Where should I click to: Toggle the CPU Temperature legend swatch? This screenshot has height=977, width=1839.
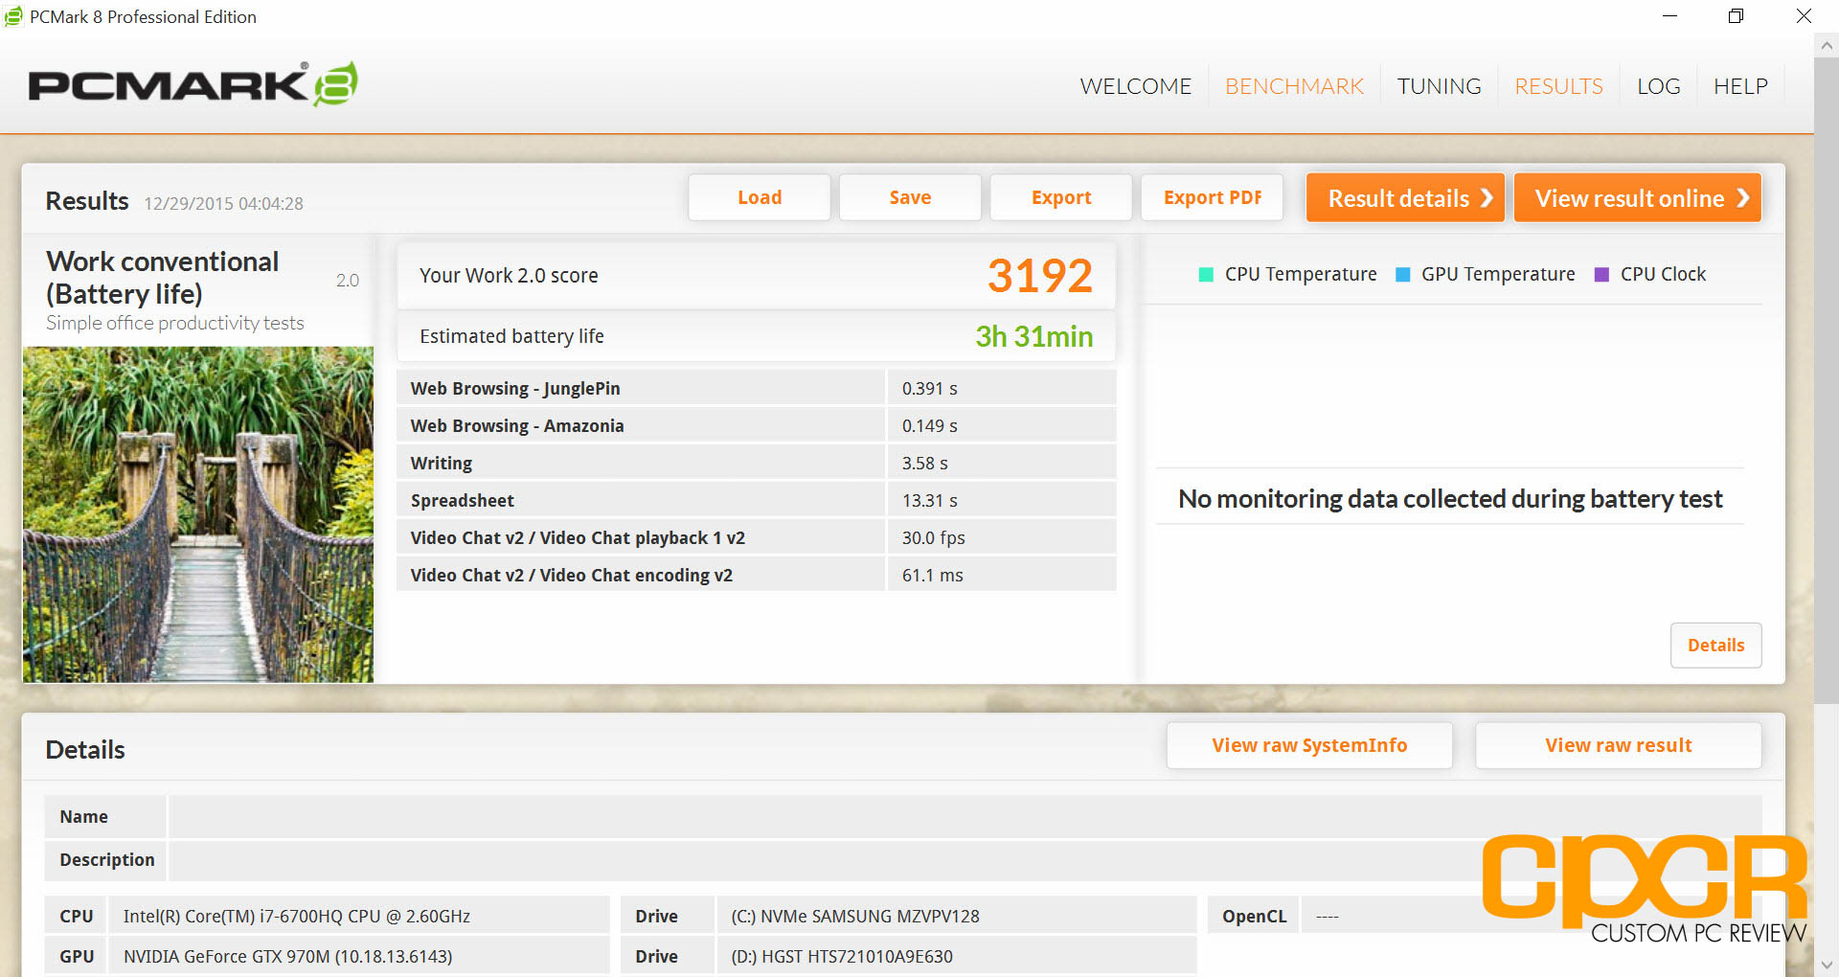(1206, 275)
